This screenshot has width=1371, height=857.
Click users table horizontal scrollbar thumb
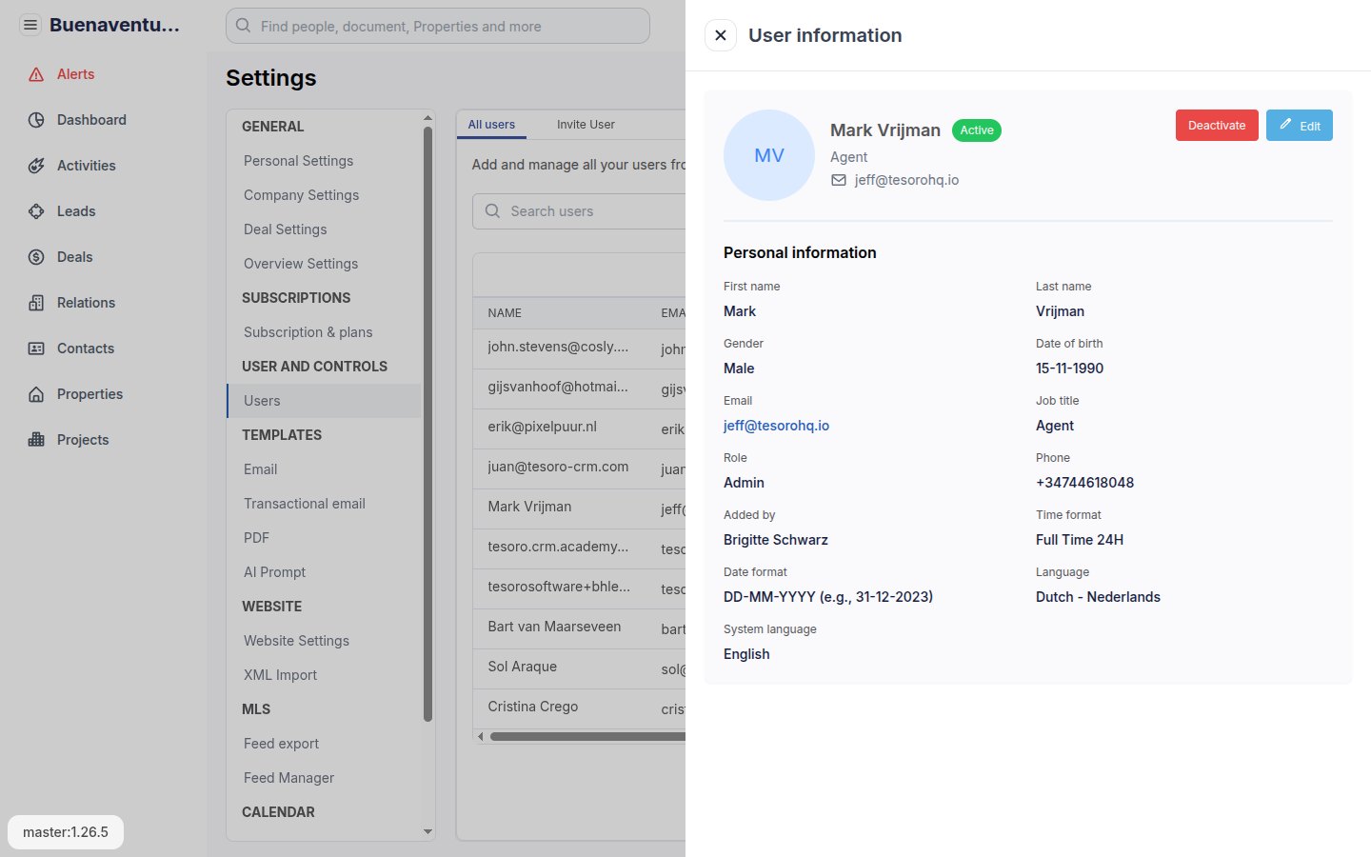(x=587, y=736)
